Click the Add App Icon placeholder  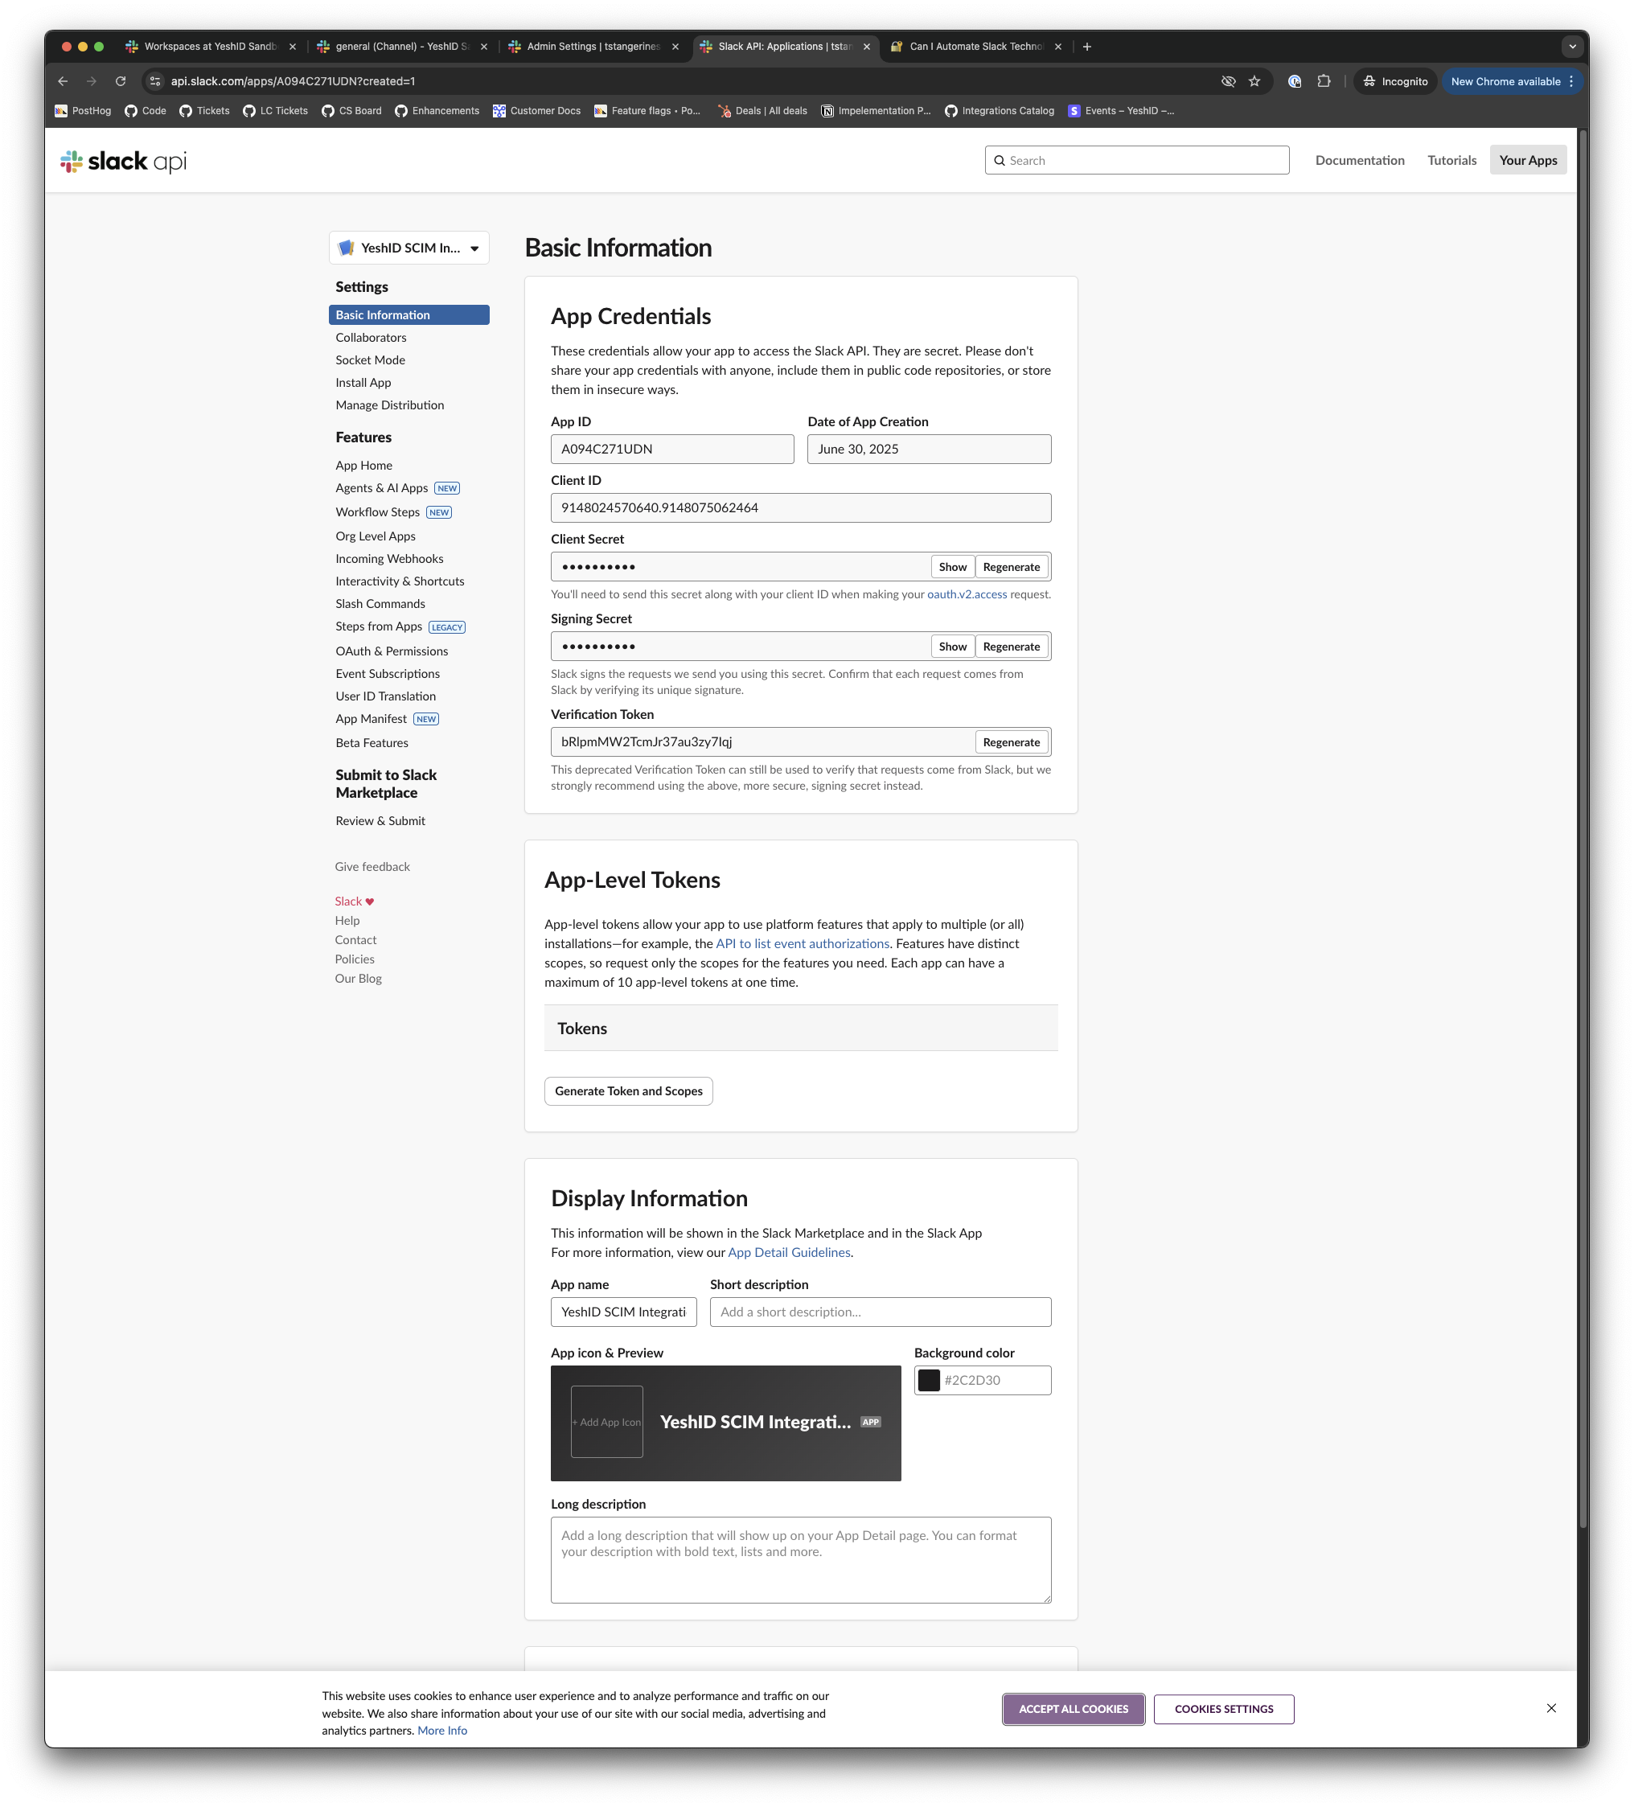pyautogui.click(x=607, y=1423)
